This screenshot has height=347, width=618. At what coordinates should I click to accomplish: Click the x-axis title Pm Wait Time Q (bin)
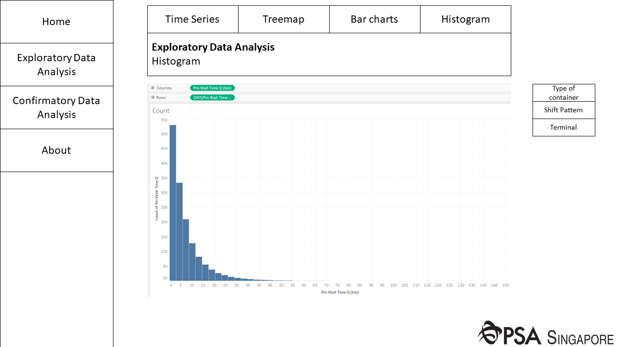tap(340, 293)
